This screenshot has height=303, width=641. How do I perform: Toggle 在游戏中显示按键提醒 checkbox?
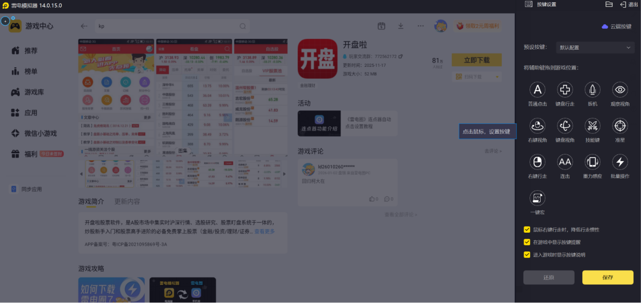coord(527,242)
